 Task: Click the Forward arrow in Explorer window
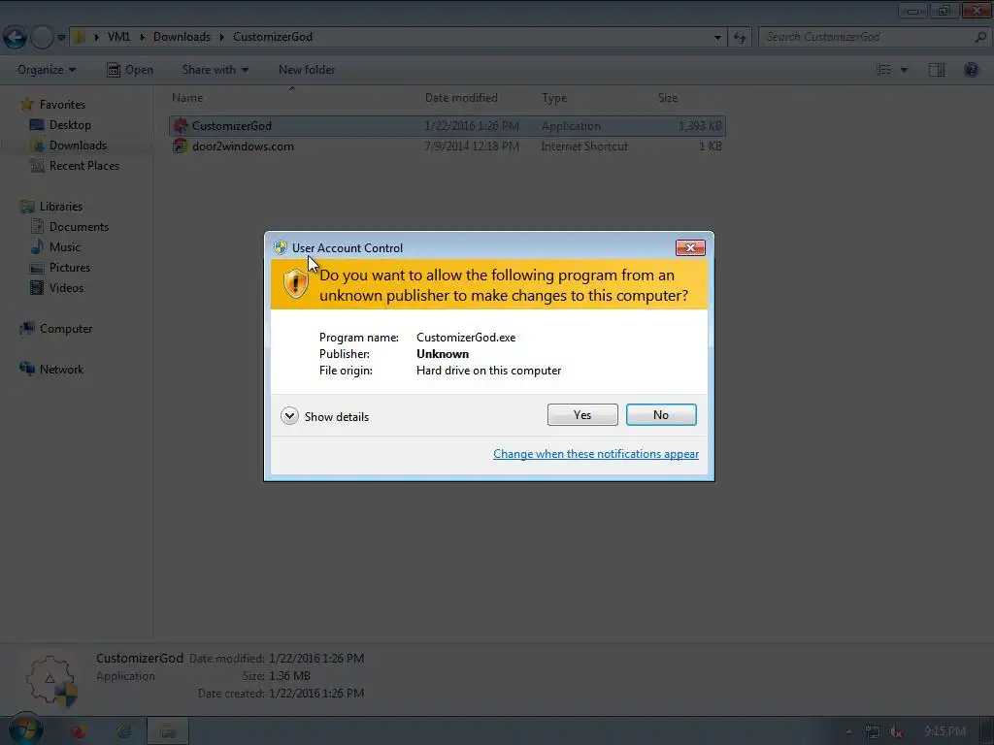coord(42,38)
